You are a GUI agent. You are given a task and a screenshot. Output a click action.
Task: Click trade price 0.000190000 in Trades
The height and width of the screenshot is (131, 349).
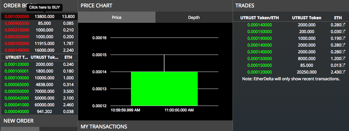[x=260, y=38]
